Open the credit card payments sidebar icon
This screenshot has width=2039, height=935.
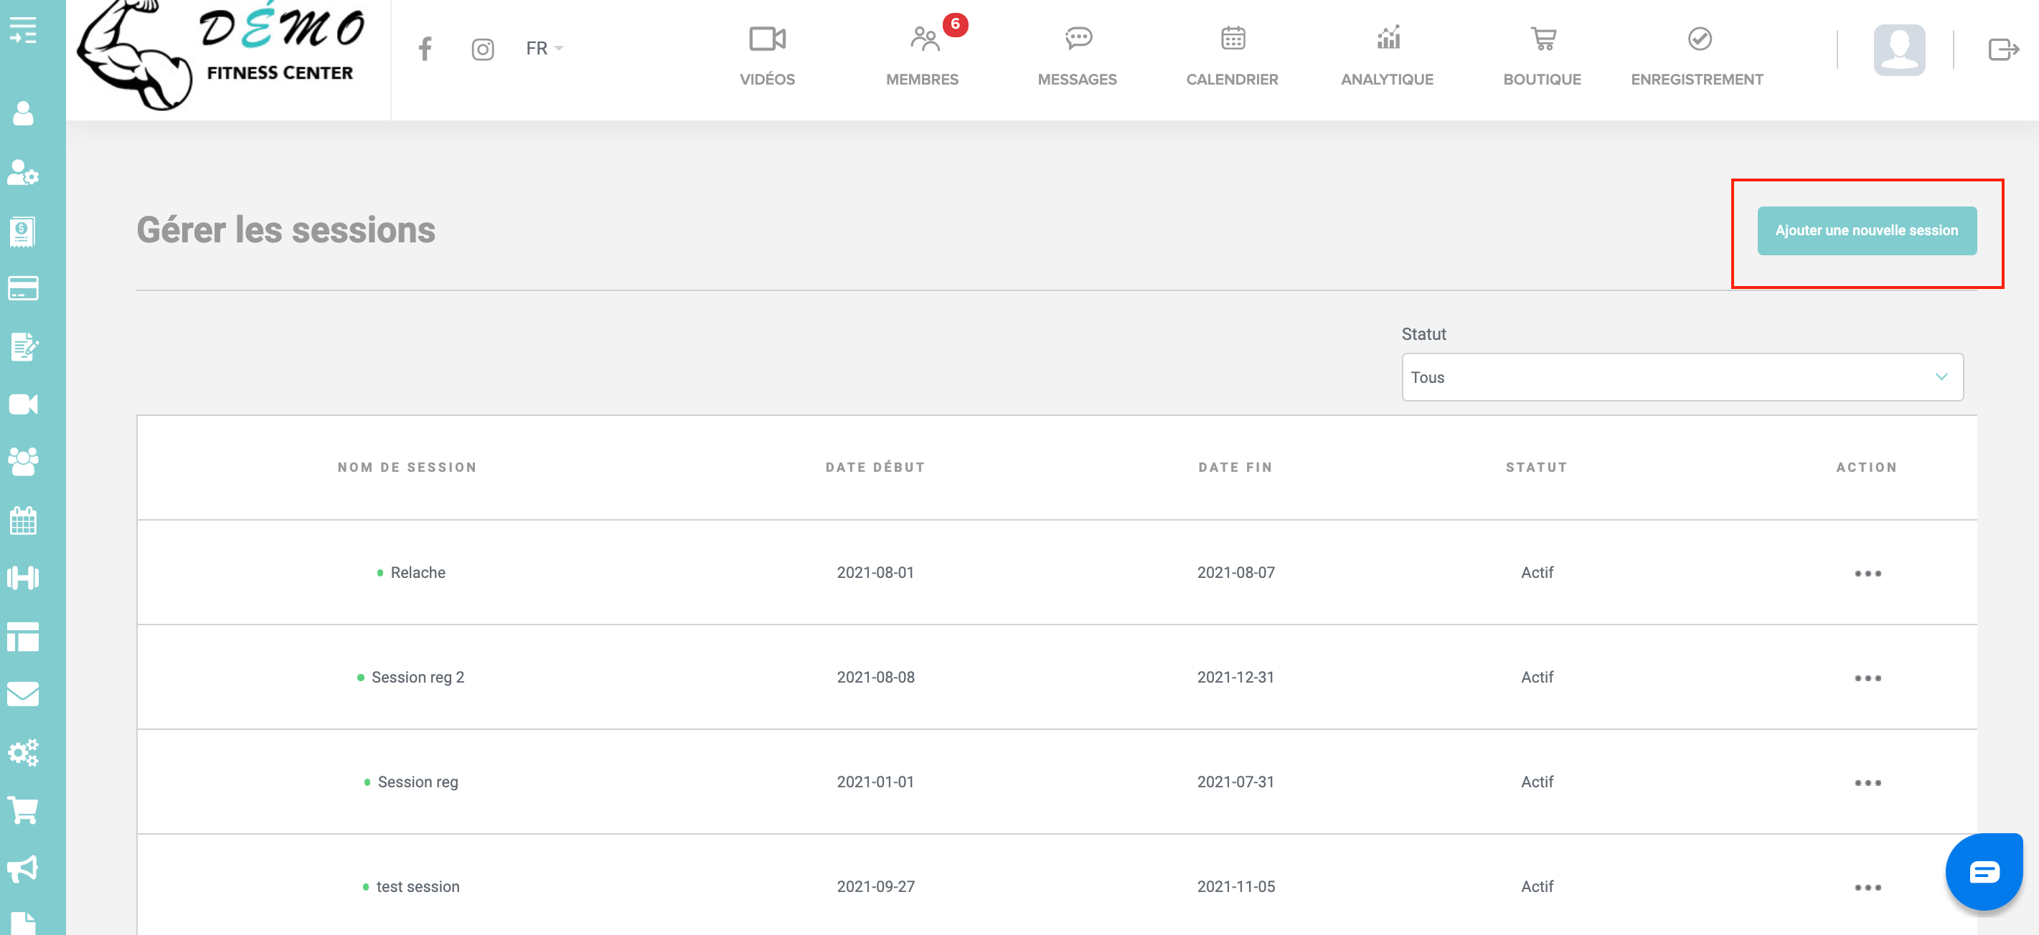point(23,289)
